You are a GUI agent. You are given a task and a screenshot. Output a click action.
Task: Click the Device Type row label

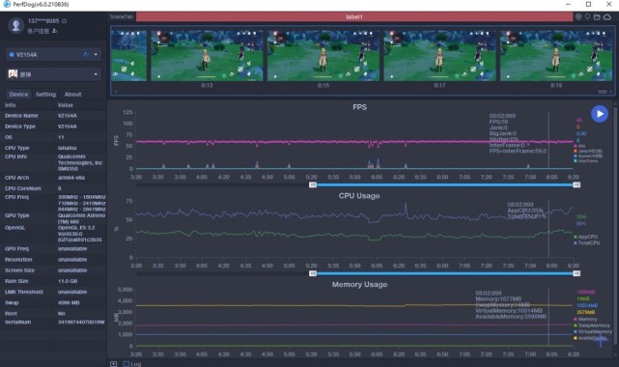coord(20,127)
